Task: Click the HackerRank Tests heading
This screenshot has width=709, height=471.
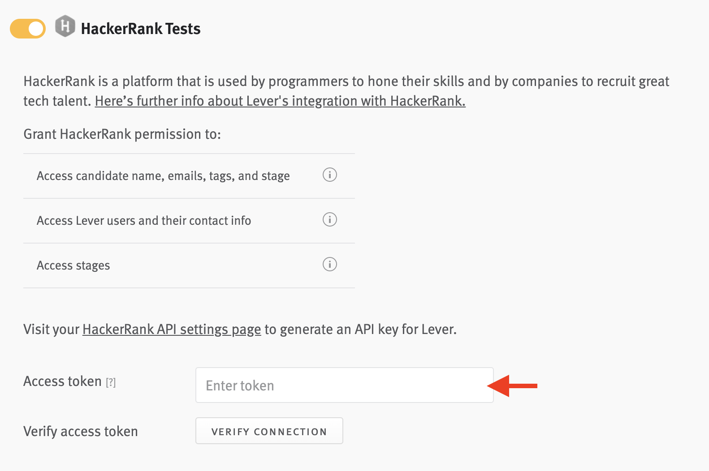Action: (140, 29)
